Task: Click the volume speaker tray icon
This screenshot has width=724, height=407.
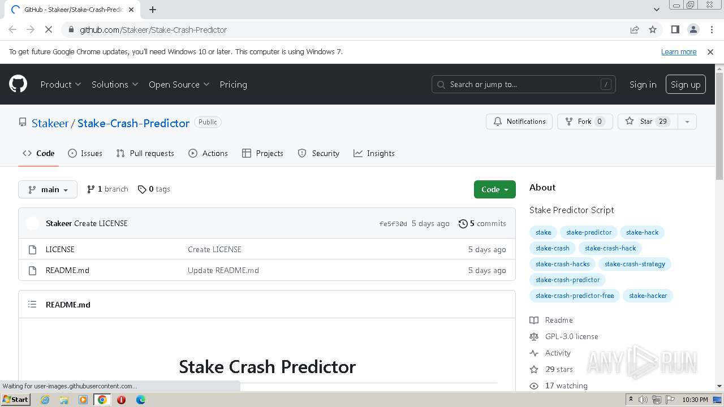Action: point(643,400)
